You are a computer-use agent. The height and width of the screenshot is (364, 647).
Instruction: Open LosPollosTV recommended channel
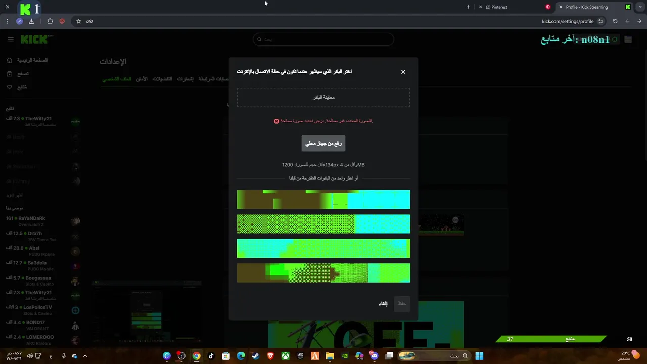click(43, 310)
